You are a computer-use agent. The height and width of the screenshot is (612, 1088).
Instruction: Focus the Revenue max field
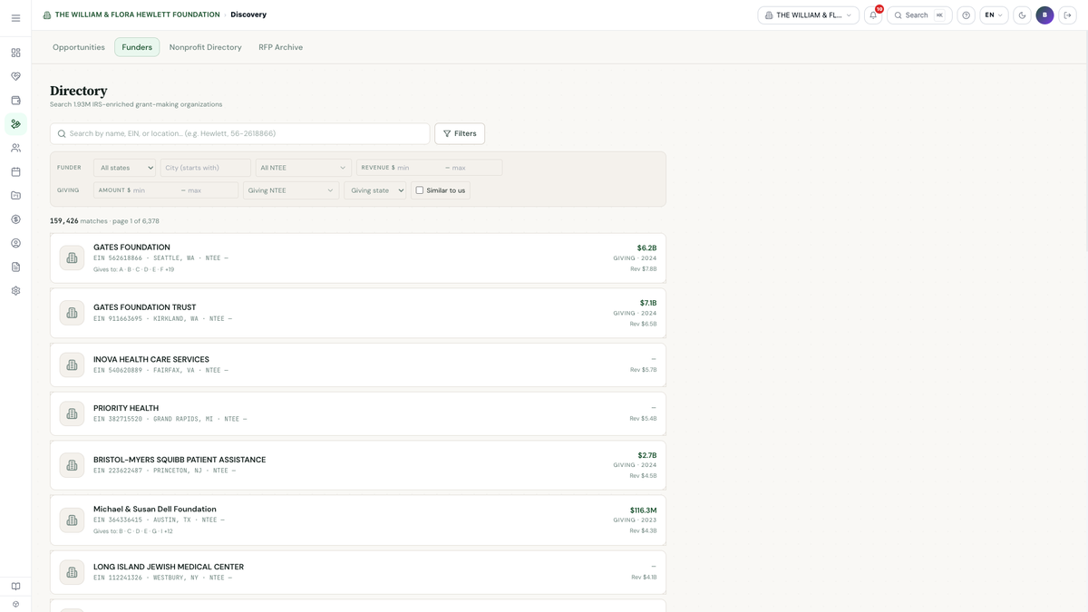[x=475, y=168]
